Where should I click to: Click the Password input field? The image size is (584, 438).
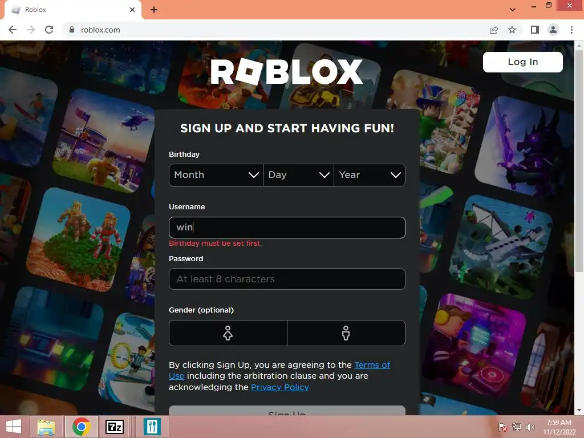pos(287,279)
